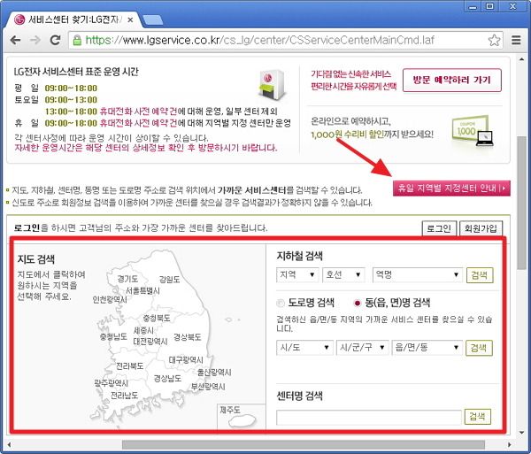Select 경상남도 on the map
531x454 pixels.
167,378
